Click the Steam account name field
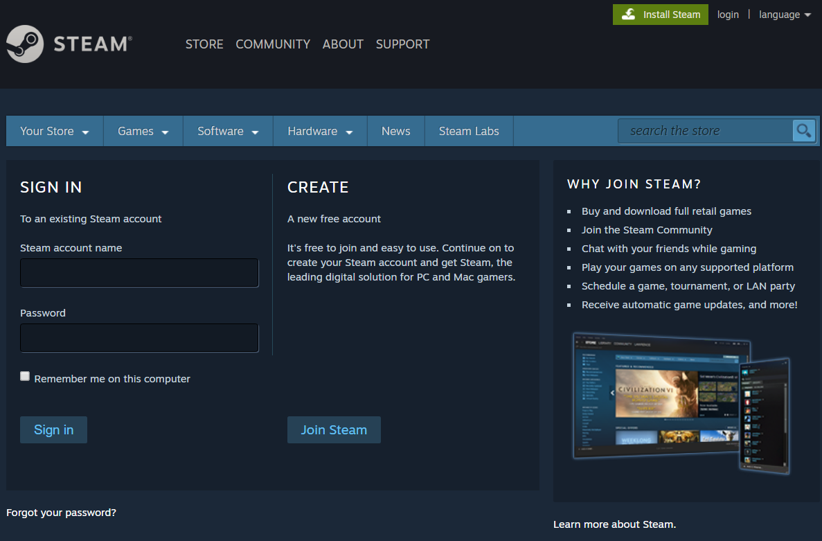Image resolution: width=822 pixels, height=541 pixels. click(139, 273)
